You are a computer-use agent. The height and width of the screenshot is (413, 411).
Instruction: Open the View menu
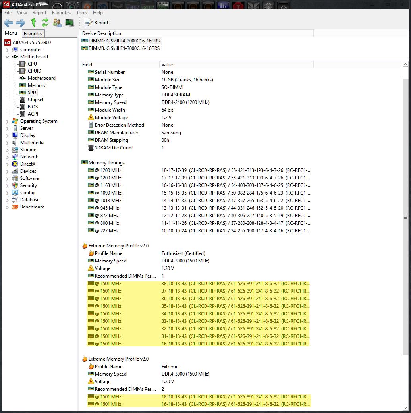(22, 13)
